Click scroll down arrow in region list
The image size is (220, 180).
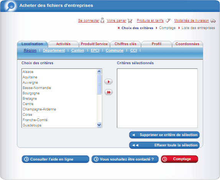click(99, 125)
